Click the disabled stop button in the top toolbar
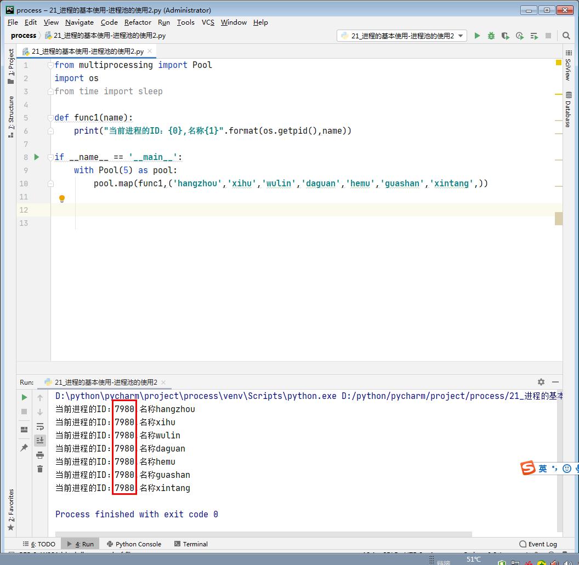This screenshot has width=579, height=565. point(548,36)
